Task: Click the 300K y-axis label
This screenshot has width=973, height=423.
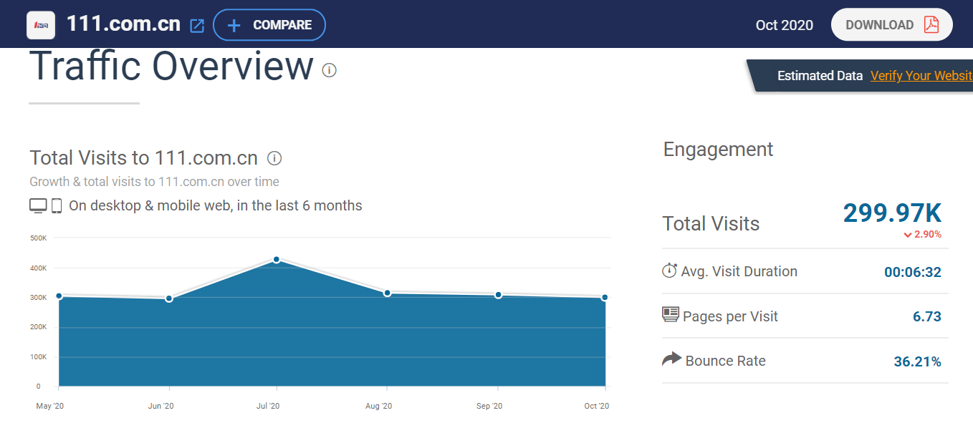Action: (38, 297)
